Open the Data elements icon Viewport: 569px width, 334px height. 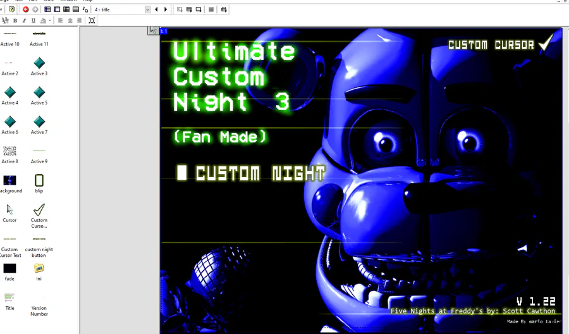point(85,9)
